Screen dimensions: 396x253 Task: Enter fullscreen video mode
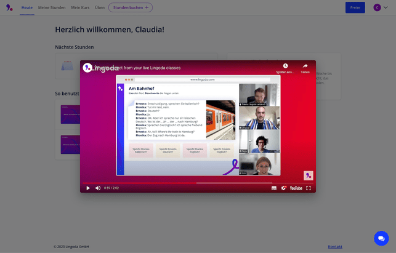309,188
